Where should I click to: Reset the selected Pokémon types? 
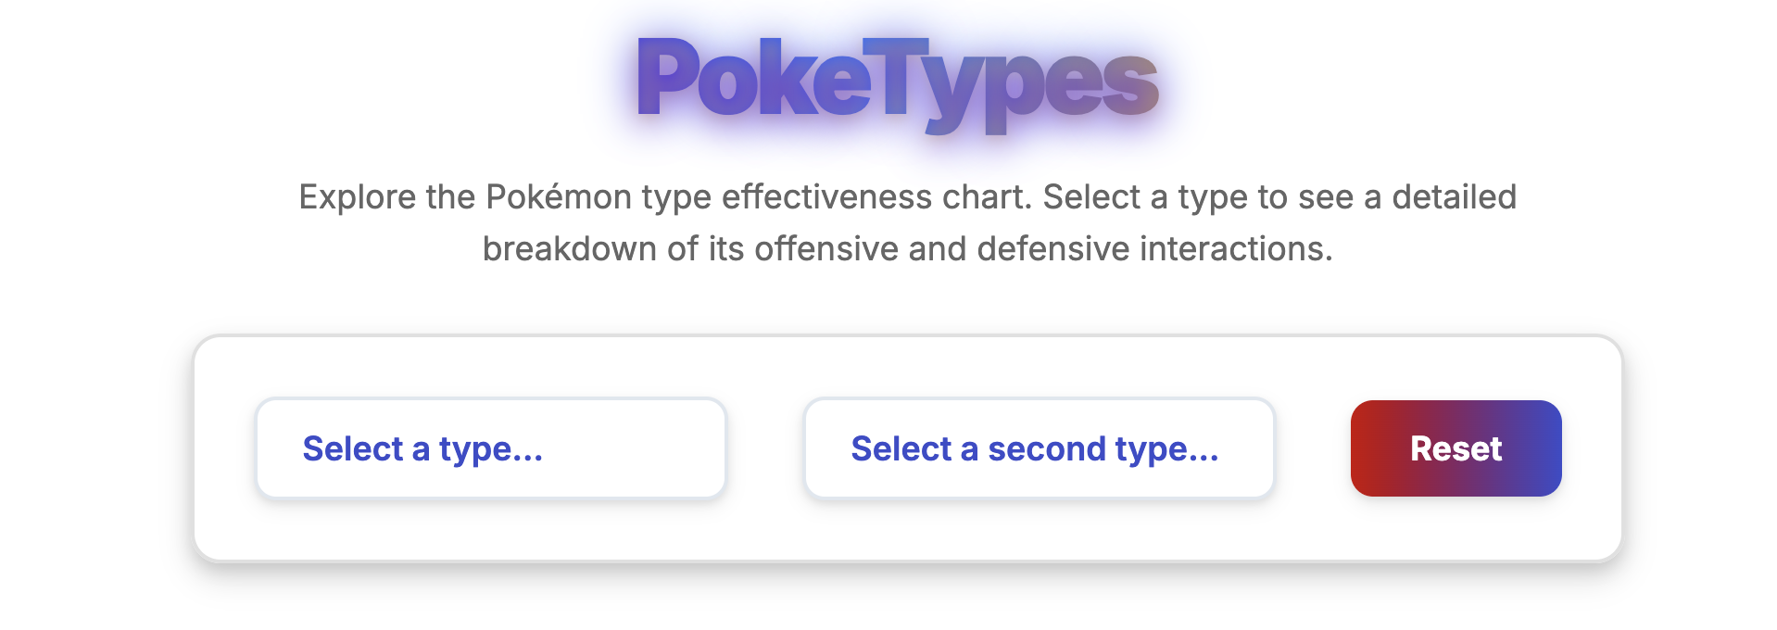click(1456, 448)
